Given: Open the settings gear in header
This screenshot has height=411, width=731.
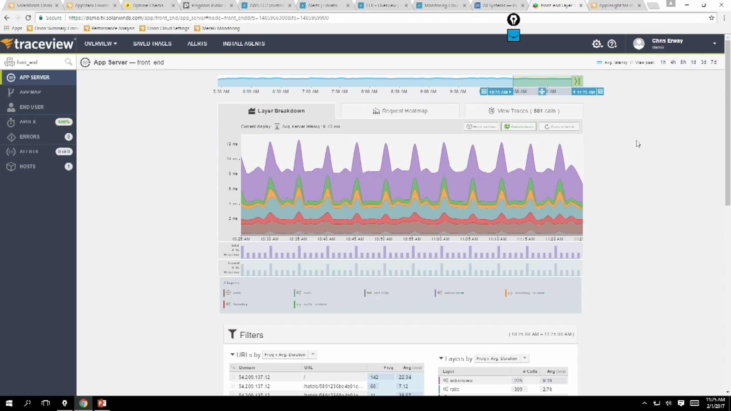Looking at the screenshot, I should [597, 44].
